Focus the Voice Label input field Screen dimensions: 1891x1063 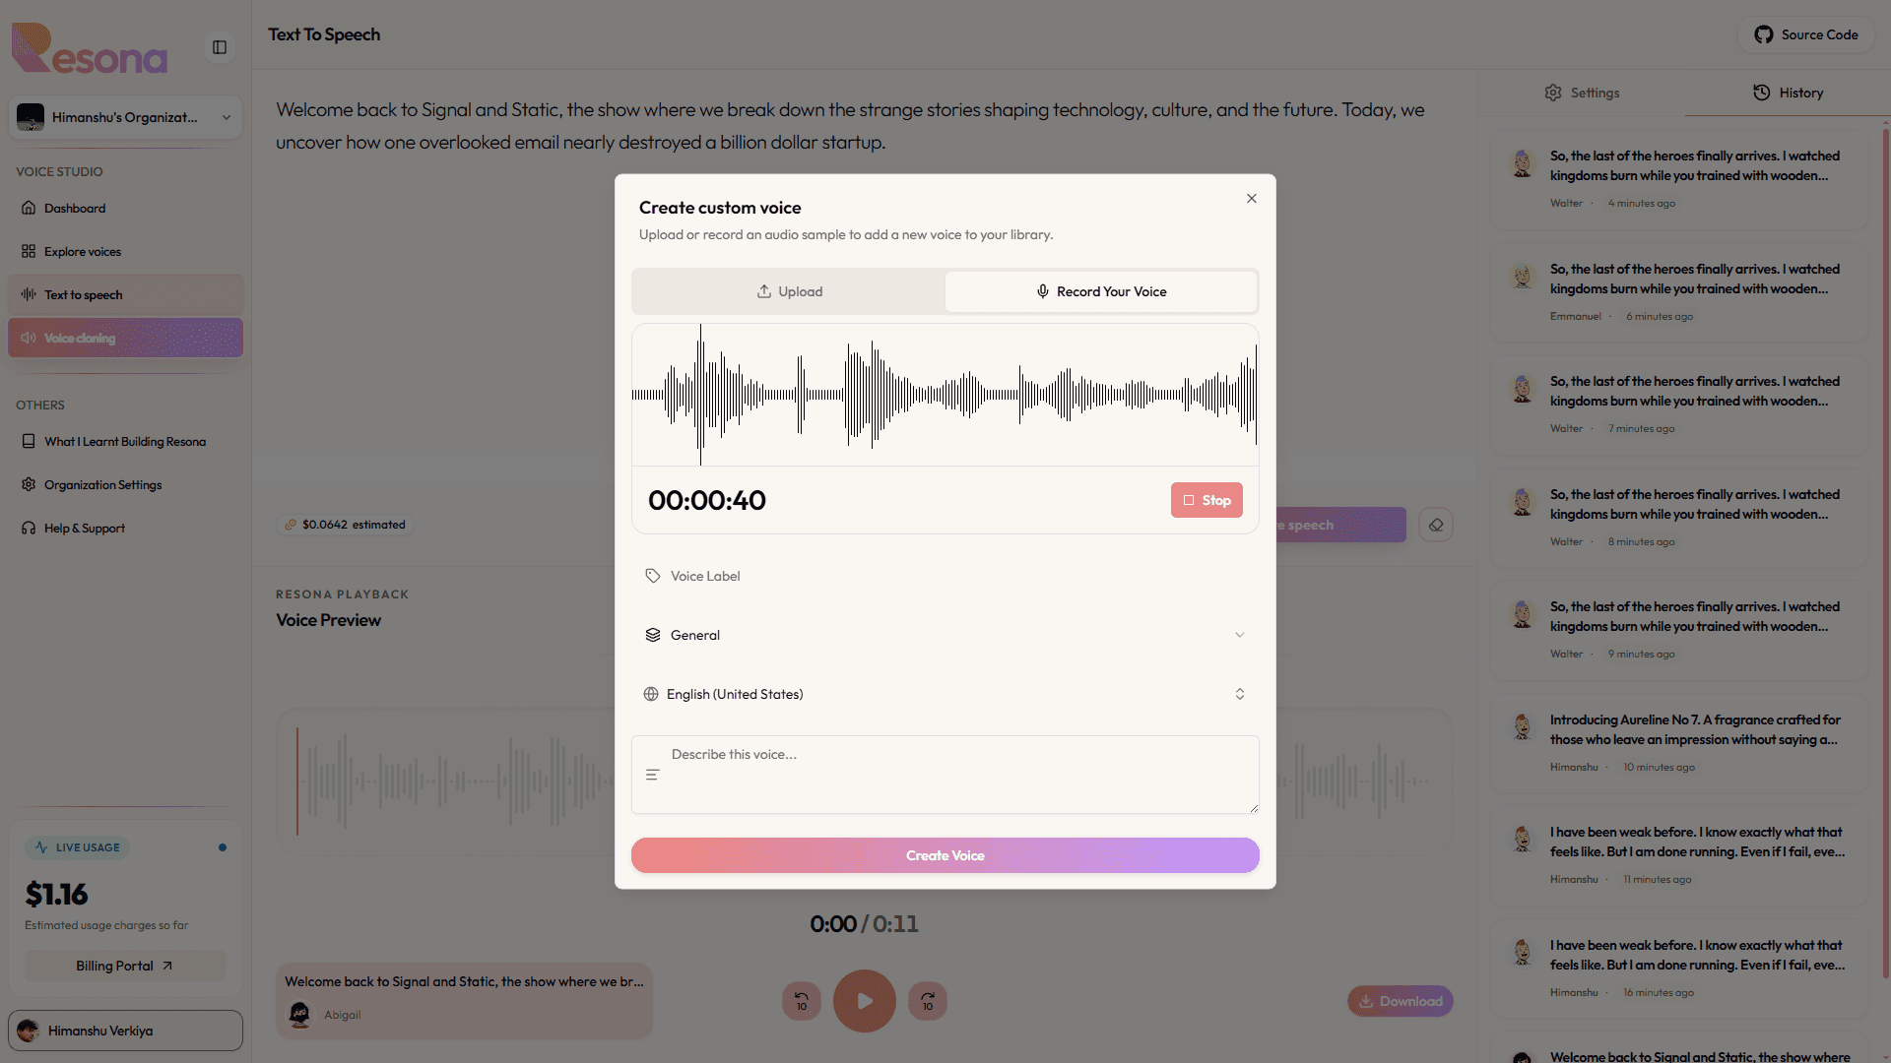point(945,576)
